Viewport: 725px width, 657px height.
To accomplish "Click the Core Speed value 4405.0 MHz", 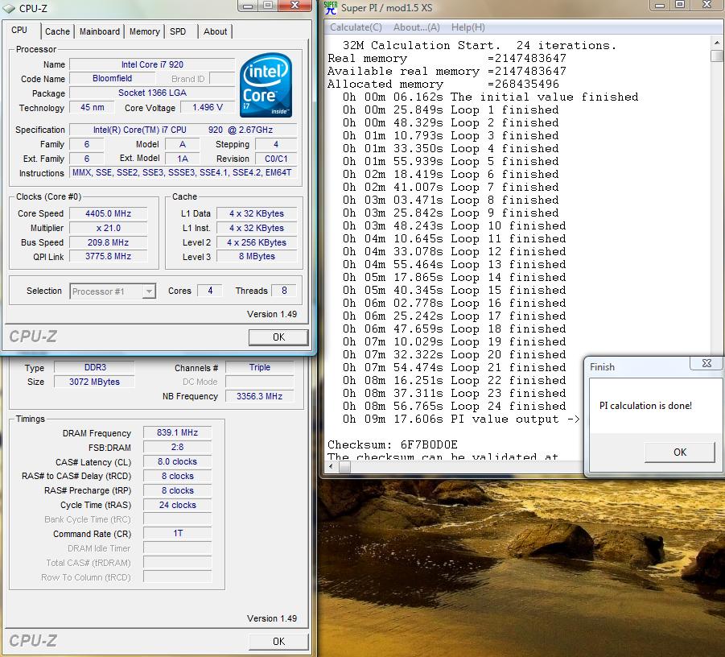I will 108,213.
